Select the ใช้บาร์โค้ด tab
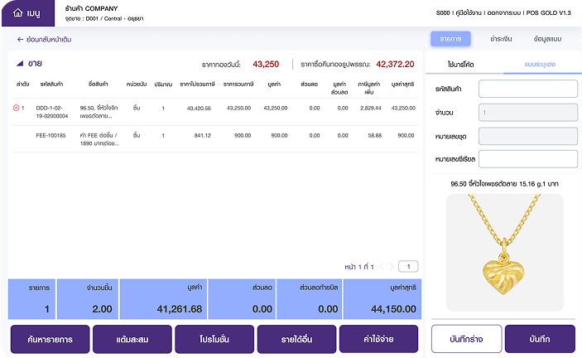Image resolution: width=582 pixels, height=358 pixels. click(x=463, y=64)
